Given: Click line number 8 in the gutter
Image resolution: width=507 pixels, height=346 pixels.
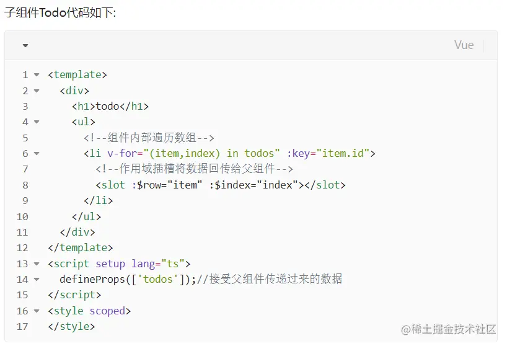Looking at the screenshot, I should click(25, 185).
